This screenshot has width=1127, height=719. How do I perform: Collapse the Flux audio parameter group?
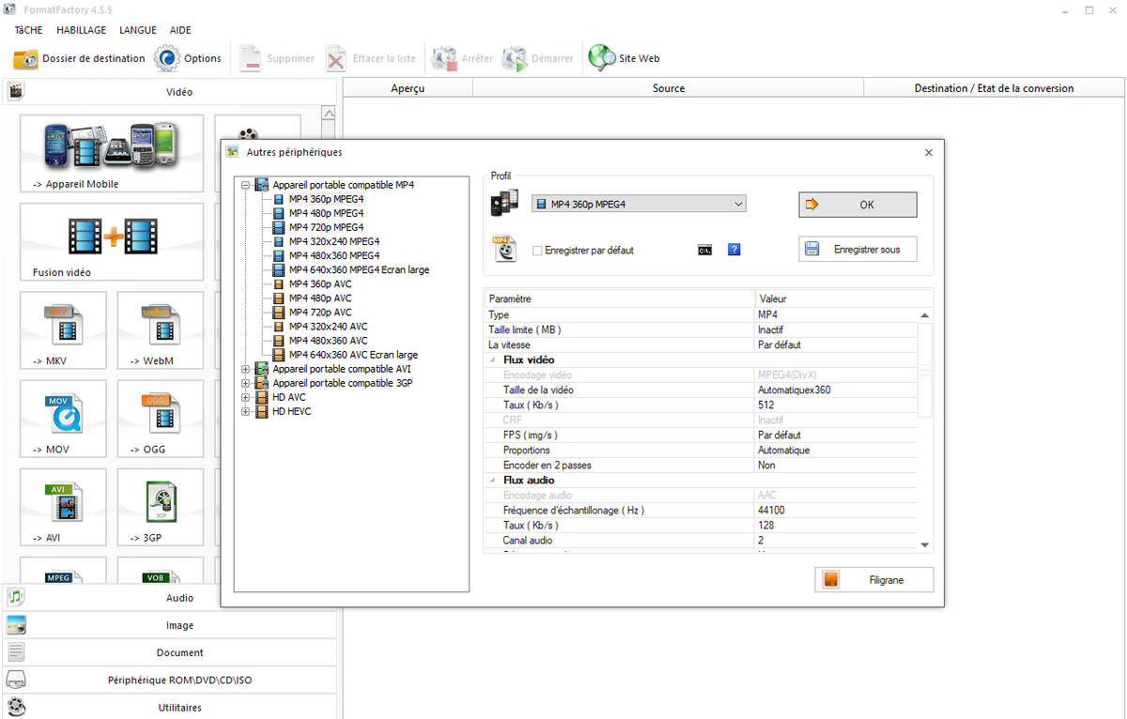pos(494,481)
